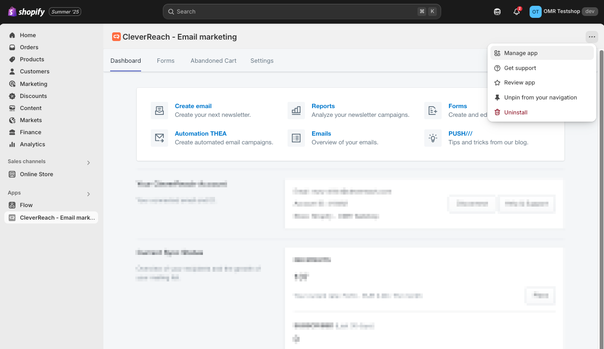Screen dimensions: 604x349
Task: Click the pin icon beside Unpin
Action: pyautogui.click(x=497, y=98)
